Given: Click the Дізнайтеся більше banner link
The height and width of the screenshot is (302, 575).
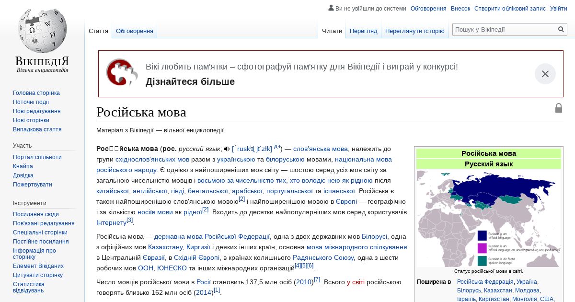Looking at the screenshot, I should tap(190, 81).
